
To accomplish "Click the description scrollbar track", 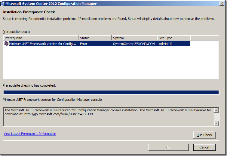I will pos(216,117).
